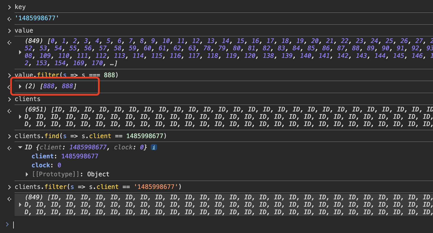433x233 pixels.
Task: Expand the (6951) clients ID array
Action: click(x=20, y=117)
